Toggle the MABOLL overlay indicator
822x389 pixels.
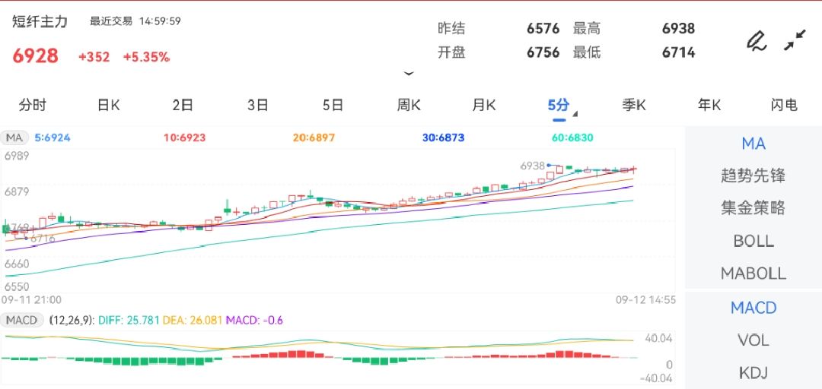point(753,274)
